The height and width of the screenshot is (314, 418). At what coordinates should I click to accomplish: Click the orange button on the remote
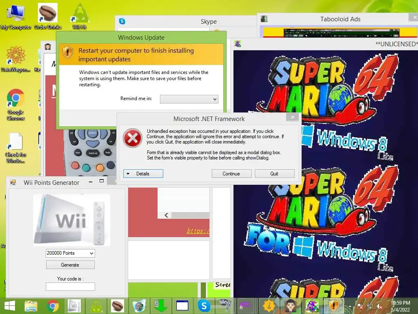(x=100, y=167)
